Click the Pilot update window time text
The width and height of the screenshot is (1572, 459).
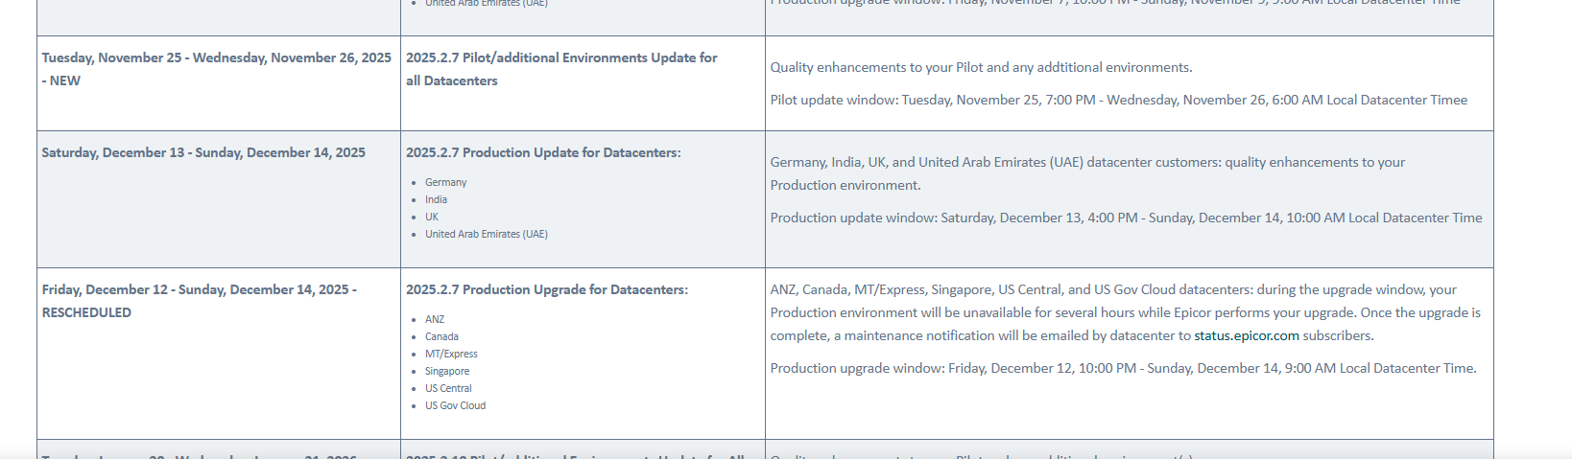coord(1118,100)
